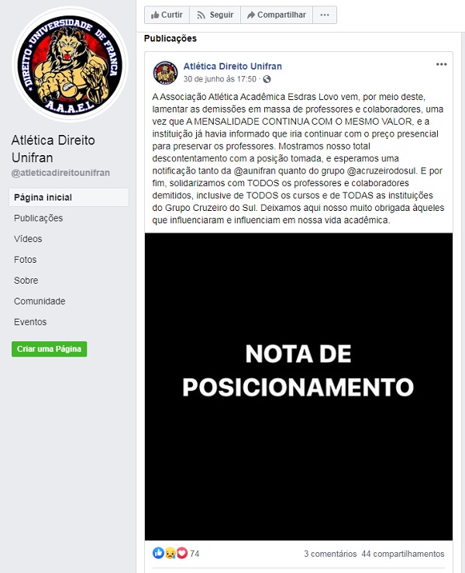Share the page via Compartilhar button
465x573 pixels.
click(x=277, y=15)
